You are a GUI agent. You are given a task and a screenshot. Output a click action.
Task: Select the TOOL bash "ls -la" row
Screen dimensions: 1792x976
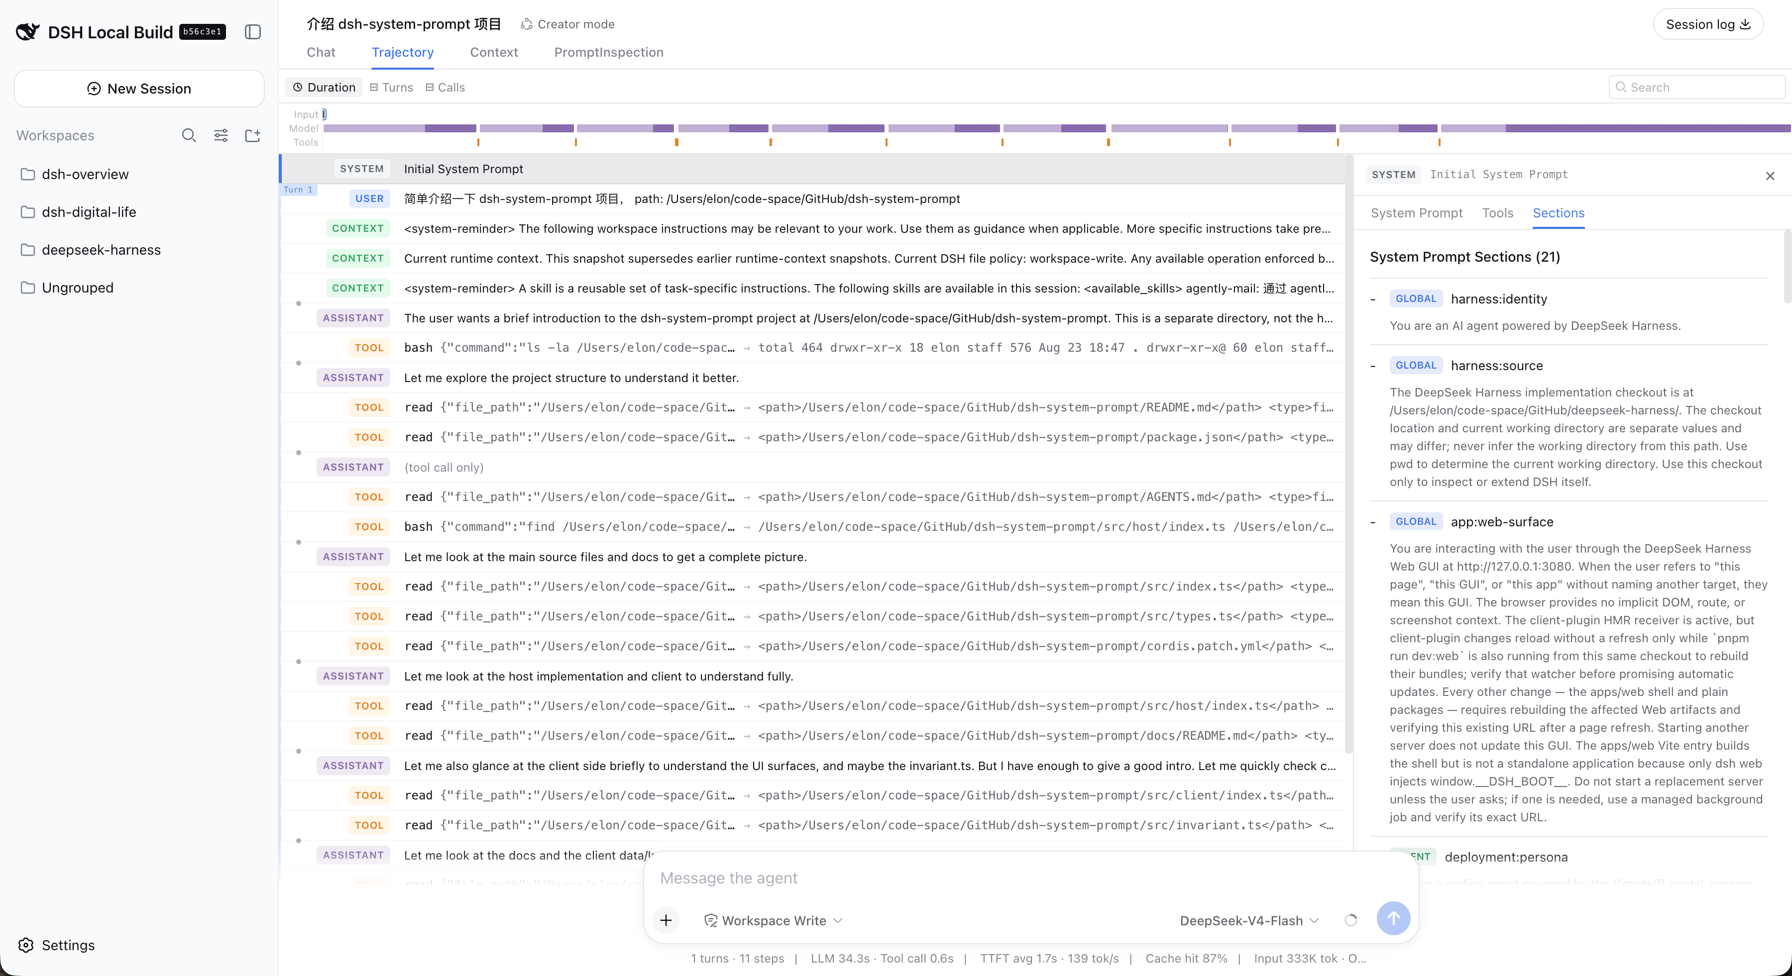pos(812,348)
